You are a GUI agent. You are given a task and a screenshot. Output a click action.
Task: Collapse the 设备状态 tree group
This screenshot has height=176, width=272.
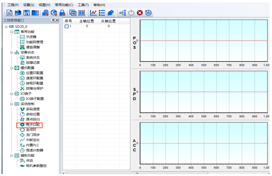(x=12, y=52)
